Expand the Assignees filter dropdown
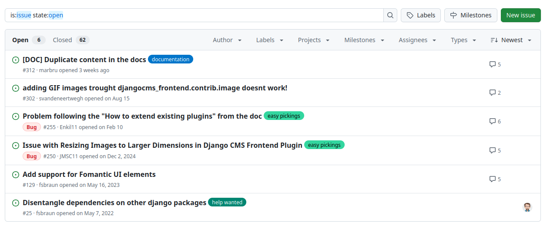The width and height of the screenshot is (557, 226). click(417, 40)
